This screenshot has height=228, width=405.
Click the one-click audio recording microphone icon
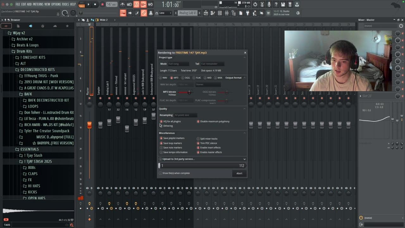click(269, 4)
